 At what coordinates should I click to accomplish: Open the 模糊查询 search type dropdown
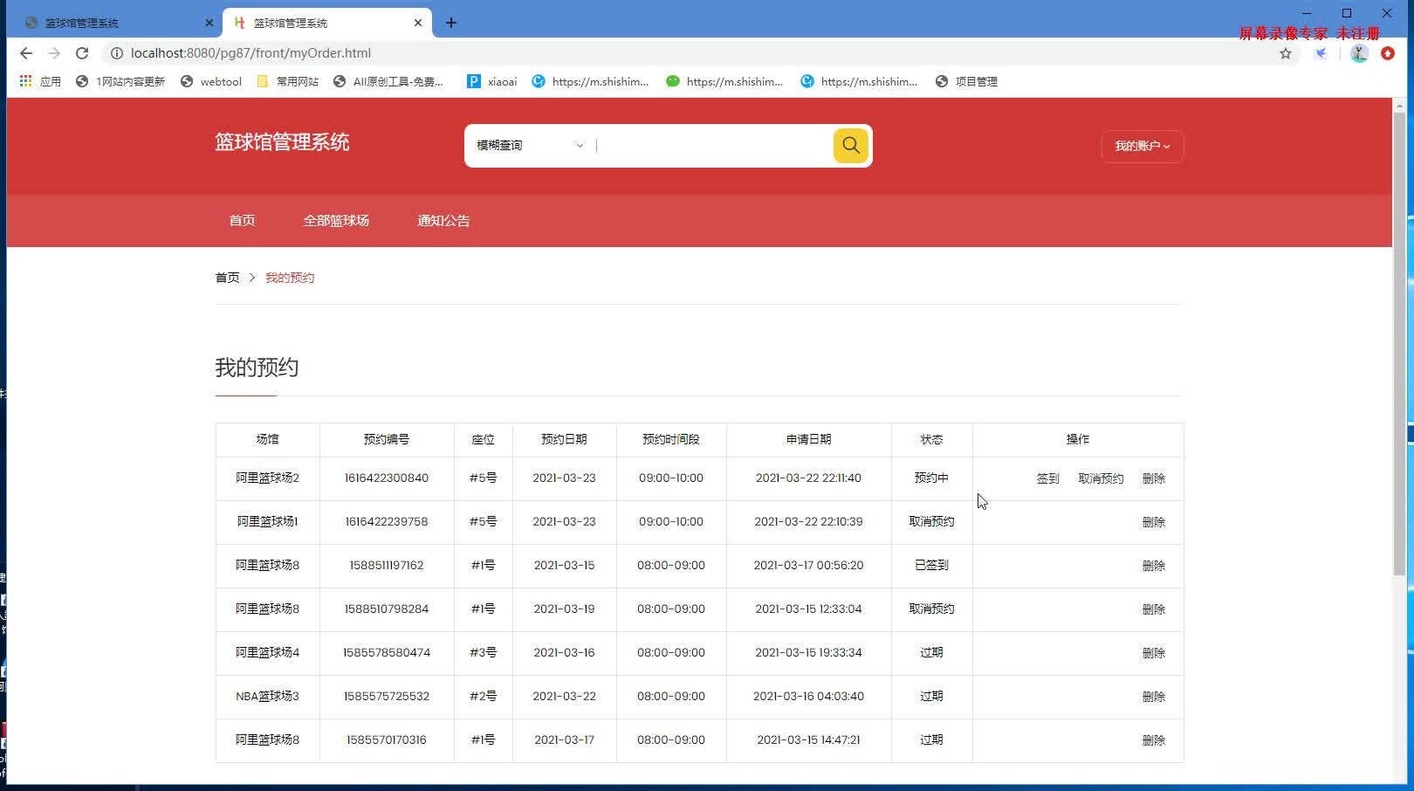point(526,145)
